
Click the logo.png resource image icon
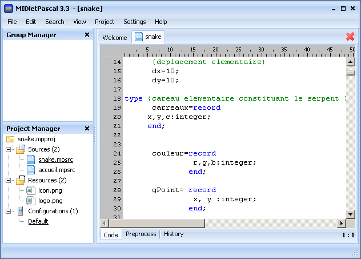[31, 201]
